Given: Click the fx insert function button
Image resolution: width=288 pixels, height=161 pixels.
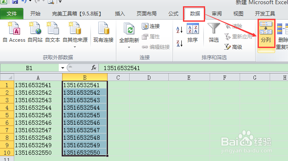Looking at the screenshot, I should pyautogui.click(x=94, y=68).
